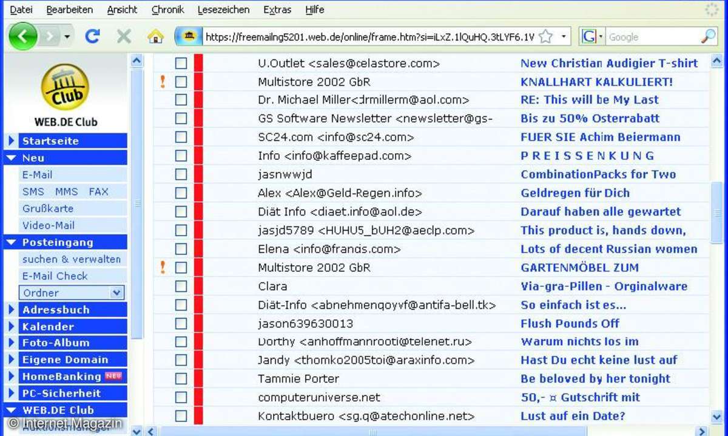Click priority exclamation icon on GARTENMÖBEL ZUM row
The image size is (728, 436).
click(163, 267)
